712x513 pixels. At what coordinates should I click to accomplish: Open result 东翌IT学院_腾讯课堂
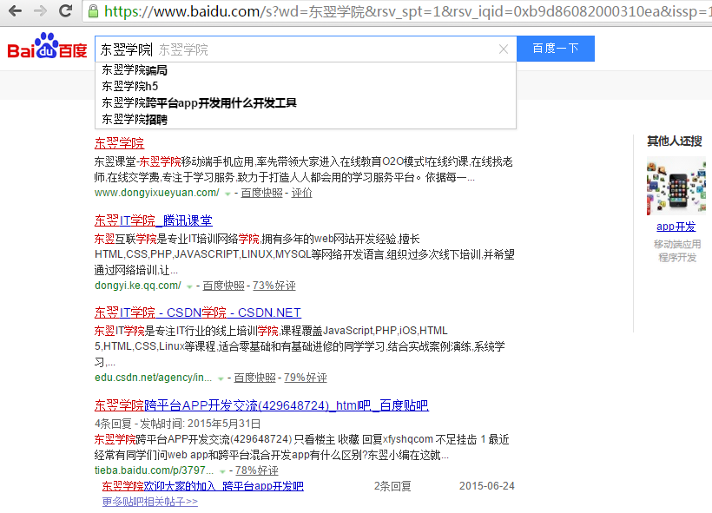pyautogui.click(x=154, y=220)
